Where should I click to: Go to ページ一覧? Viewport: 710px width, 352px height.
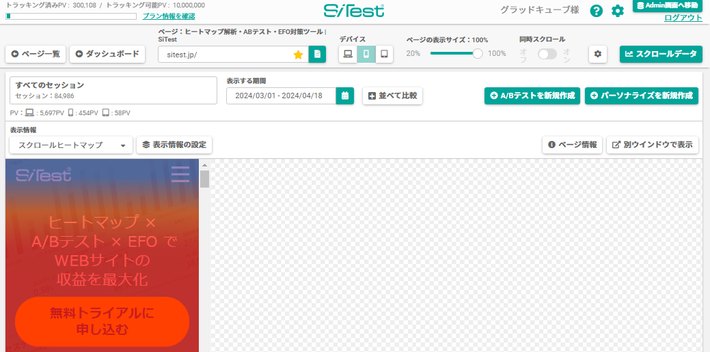click(x=36, y=54)
